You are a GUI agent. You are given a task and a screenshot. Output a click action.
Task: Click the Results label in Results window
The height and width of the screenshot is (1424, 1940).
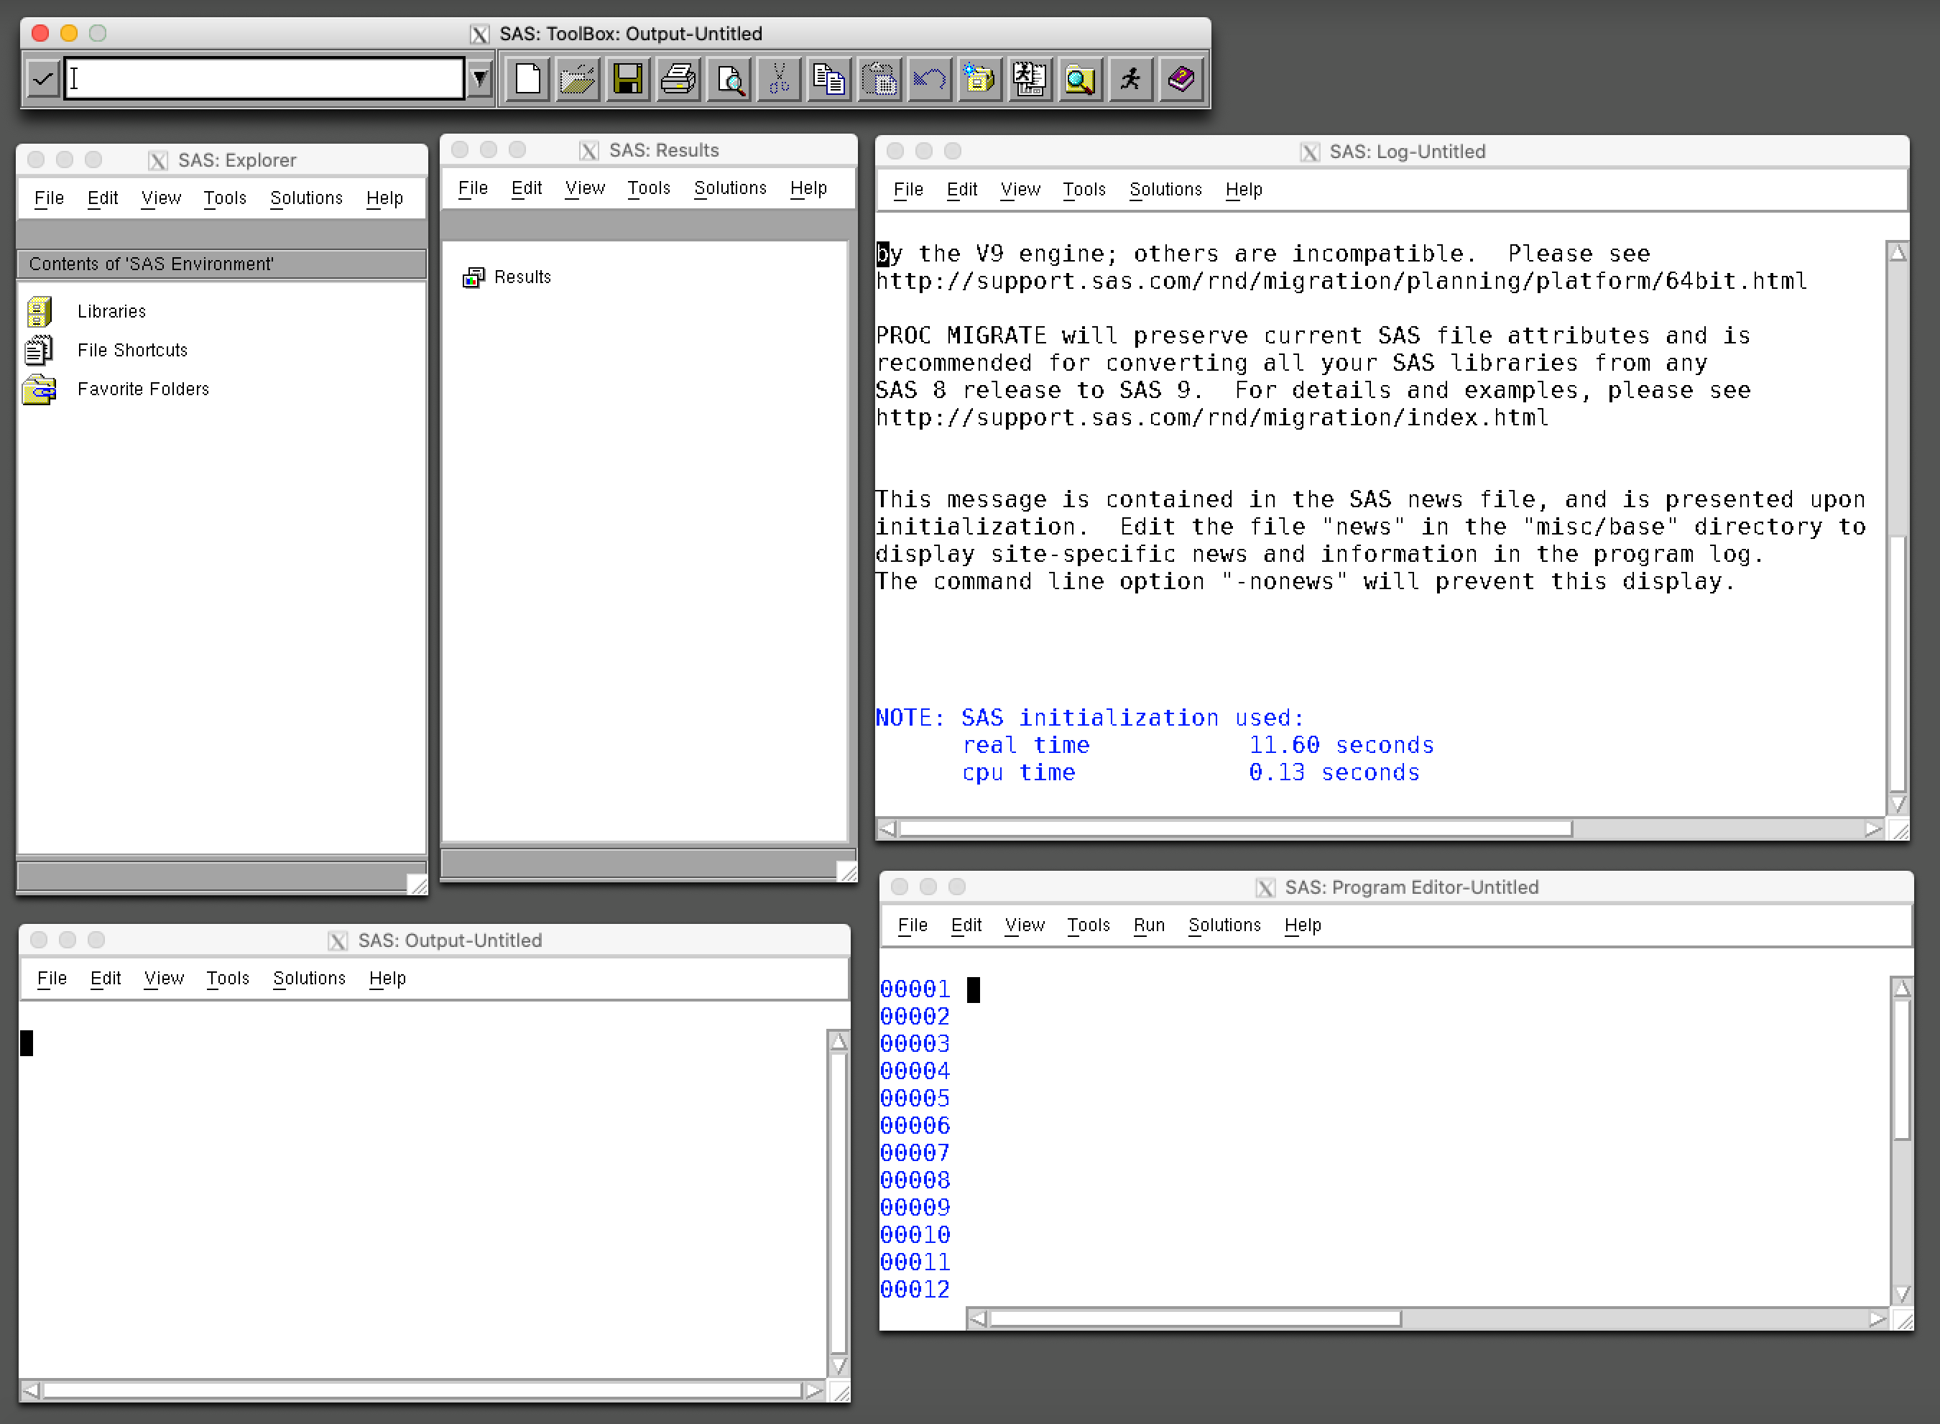click(522, 277)
